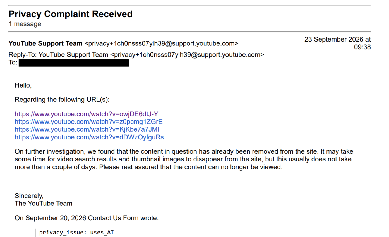The height and width of the screenshot is (237, 389).
Task: Click the Privacy Complaint Received subject heading
Action: pos(71,14)
